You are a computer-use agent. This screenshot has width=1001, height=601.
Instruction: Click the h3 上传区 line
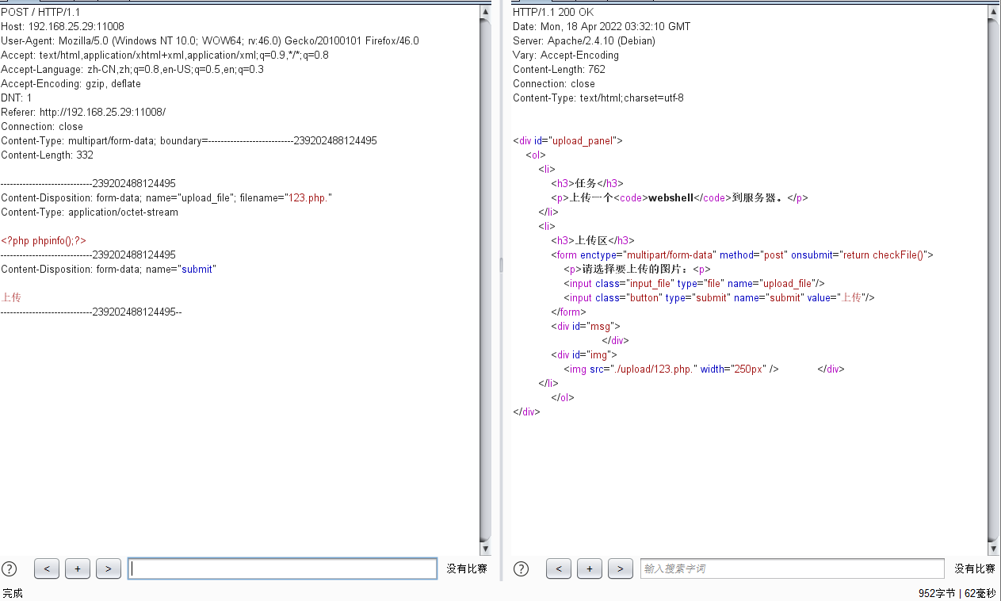pos(593,241)
